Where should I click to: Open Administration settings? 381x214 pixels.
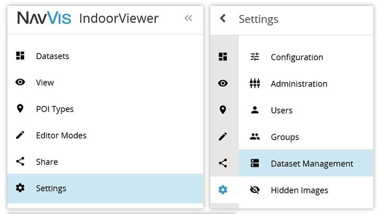click(x=306, y=83)
